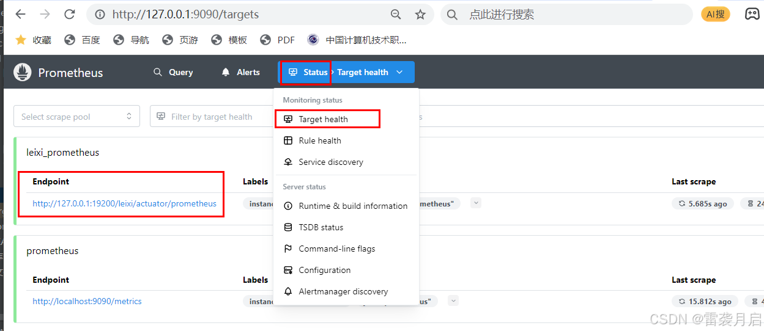Click the Last scrape header under leixi_prometheus
764x331 pixels.
tap(694, 181)
